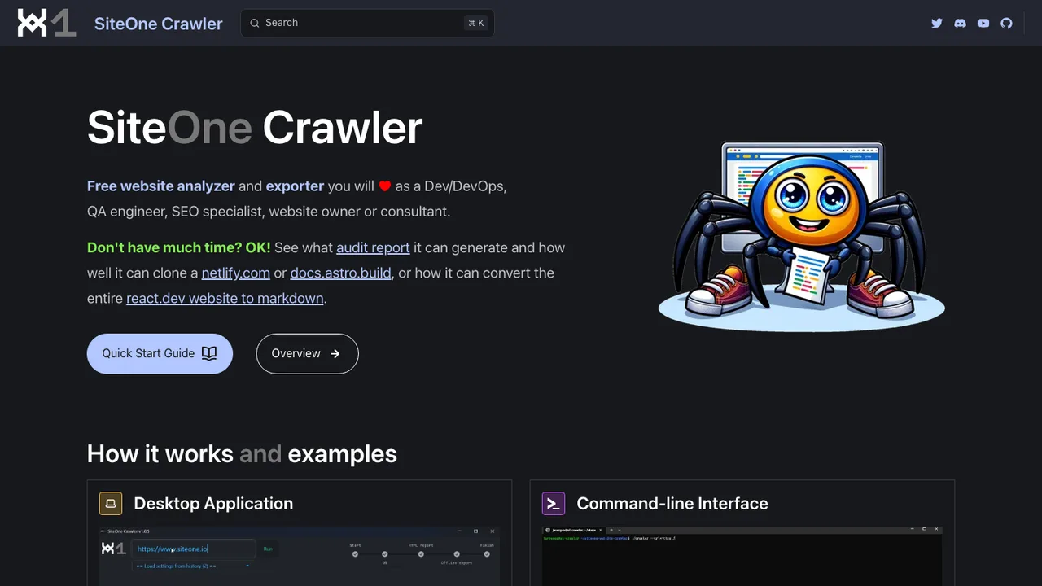Open load settings from history dropdown
The width and height of the screenshot is (1042, 586).
[192, 565]
